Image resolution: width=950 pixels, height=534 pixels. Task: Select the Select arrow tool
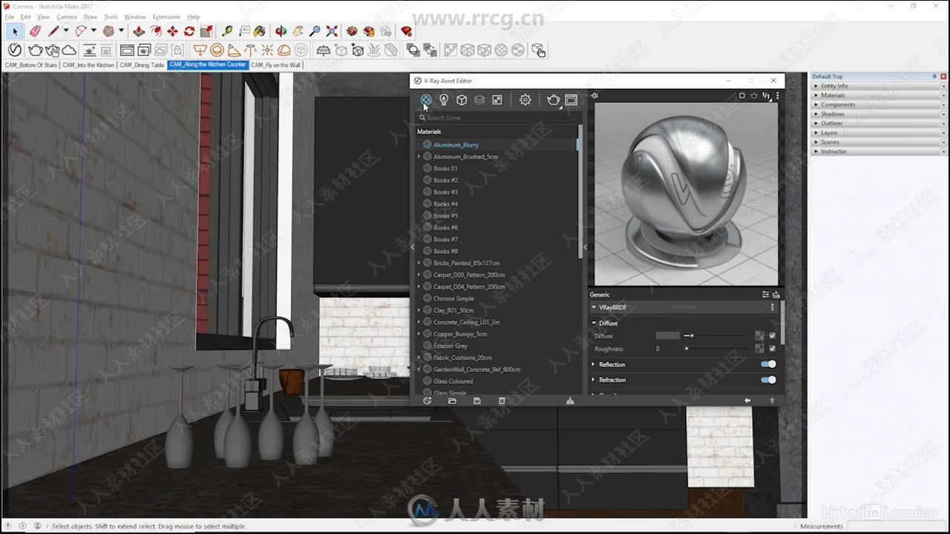click(15, 31)
